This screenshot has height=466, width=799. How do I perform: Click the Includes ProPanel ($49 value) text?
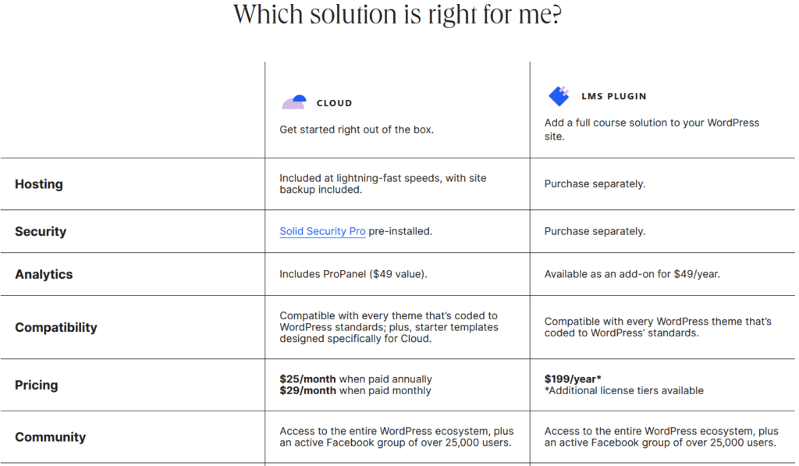tap(353, 274)
